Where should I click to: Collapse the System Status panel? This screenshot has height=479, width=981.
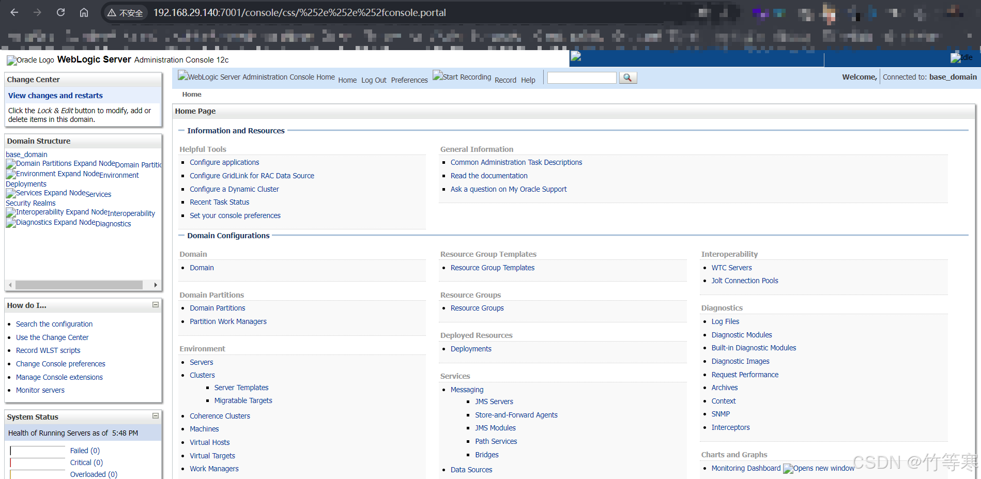(x=155, y=416)
